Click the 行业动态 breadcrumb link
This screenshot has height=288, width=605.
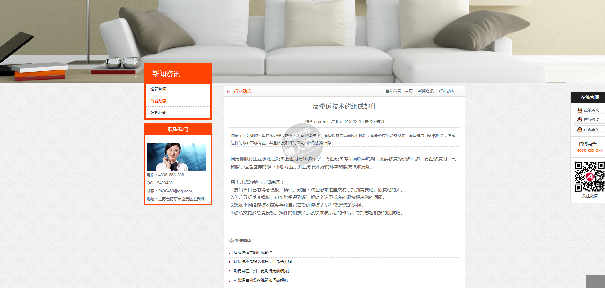447,91
